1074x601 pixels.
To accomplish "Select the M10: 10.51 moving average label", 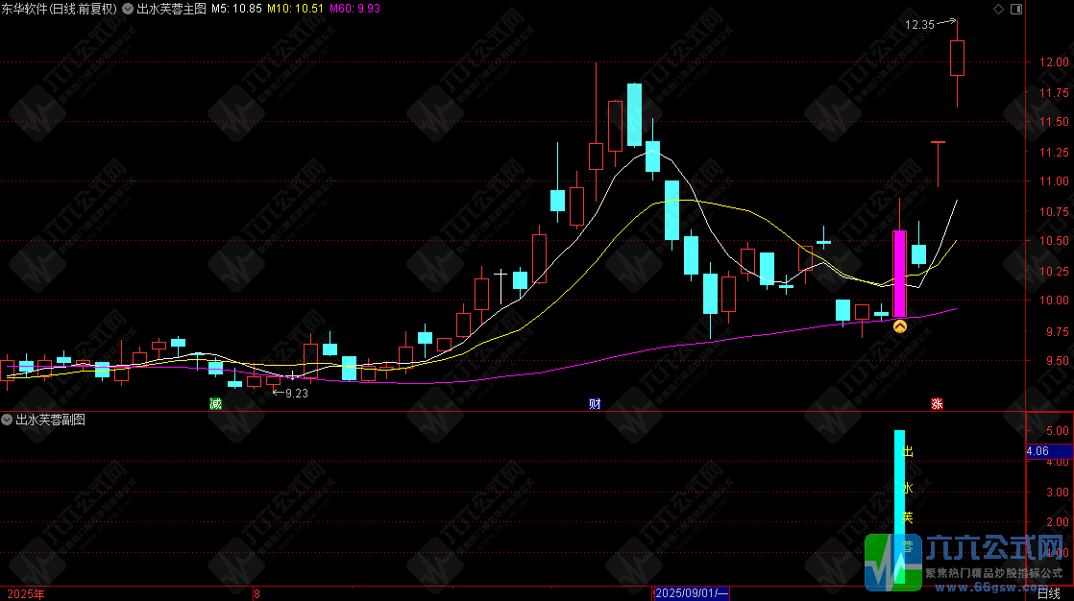I will pyautogui.click(x=295, y=9).
